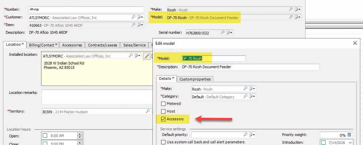This screenshot has height=145, width=363.
Task: Open the Custom properties tab
Action: pyautogui.click(x=195, y=79)
